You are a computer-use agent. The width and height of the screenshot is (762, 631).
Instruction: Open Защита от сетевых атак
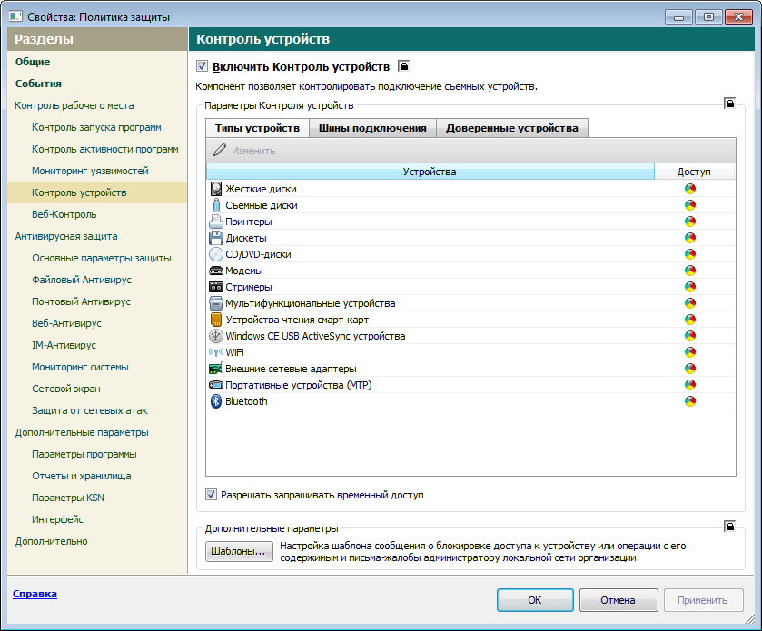point(90,410)
